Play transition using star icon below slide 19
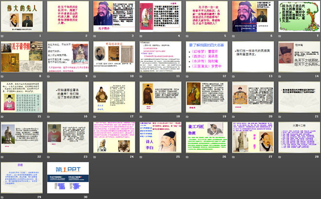The width and height of the screenshot is (321, 199). (187, 116)
